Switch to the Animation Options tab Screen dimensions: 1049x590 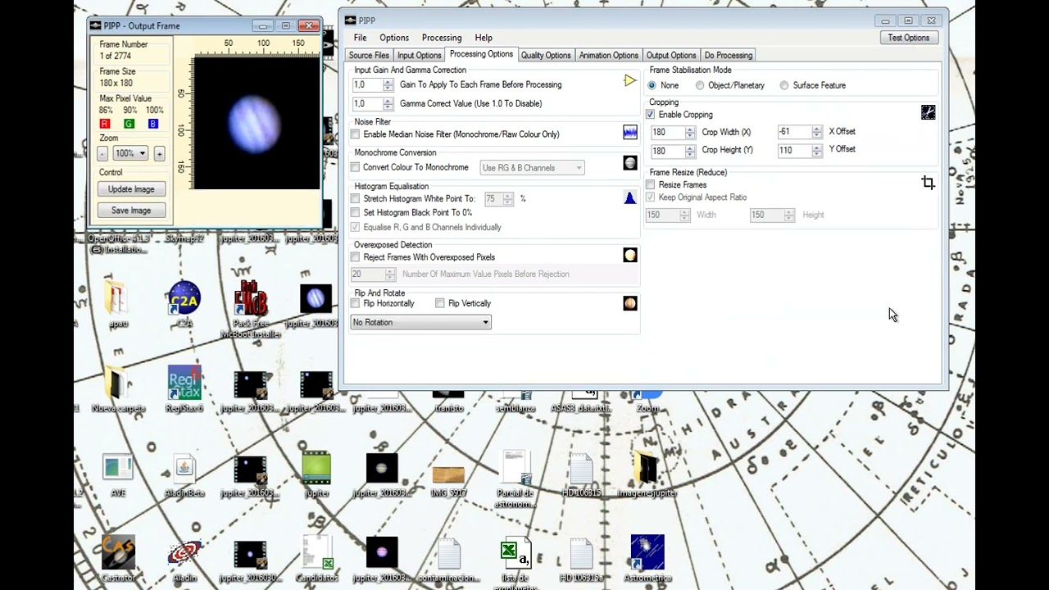tap(609, 55)
